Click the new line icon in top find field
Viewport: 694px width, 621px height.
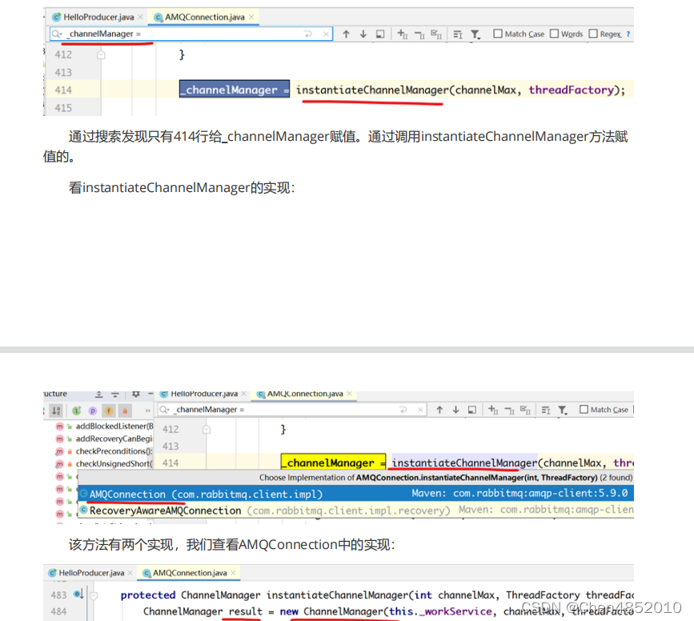[x=308, y=34]
